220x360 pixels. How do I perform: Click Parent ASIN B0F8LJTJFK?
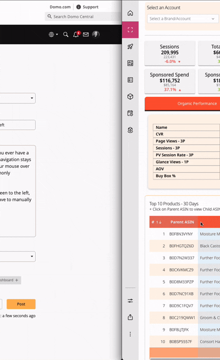(179, 330)
